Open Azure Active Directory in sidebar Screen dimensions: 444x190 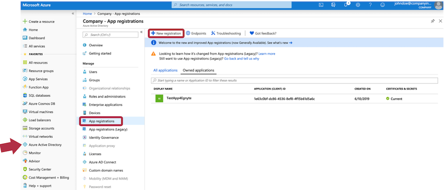point(42,145)
